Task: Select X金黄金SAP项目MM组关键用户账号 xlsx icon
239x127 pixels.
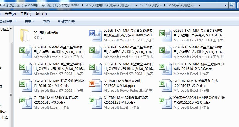Action: (165, 102)
